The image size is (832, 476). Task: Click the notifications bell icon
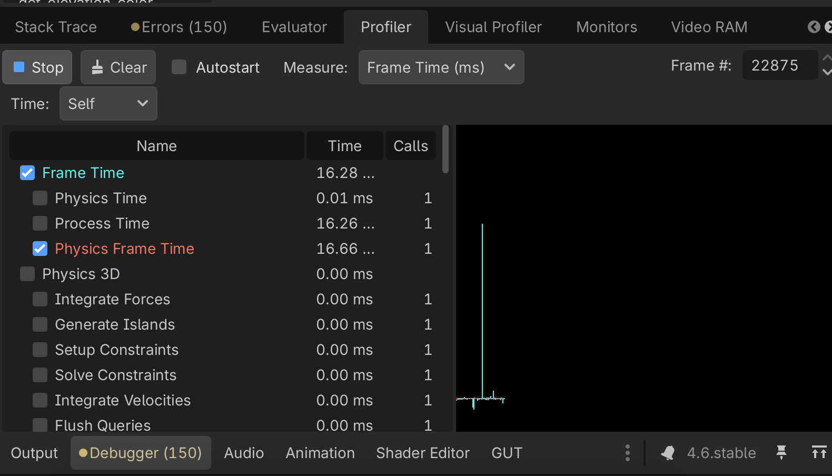(668, 453)
